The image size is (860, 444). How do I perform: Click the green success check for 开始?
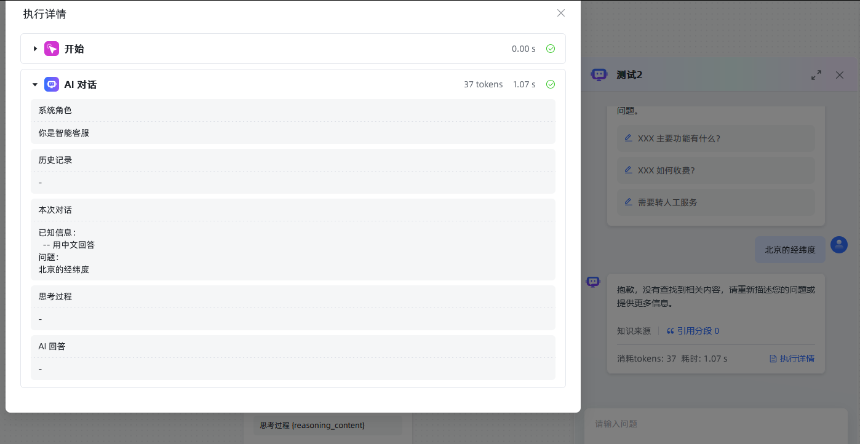551,49
